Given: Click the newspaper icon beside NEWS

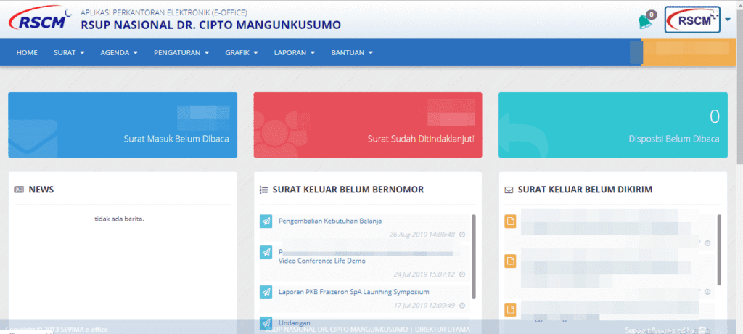Looking at the screenshot, I should pos(19,190).
